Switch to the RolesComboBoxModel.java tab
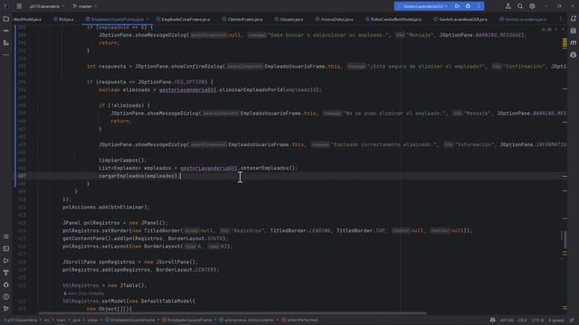The height and width of the screenshot is (325, 579). (394, 19)
